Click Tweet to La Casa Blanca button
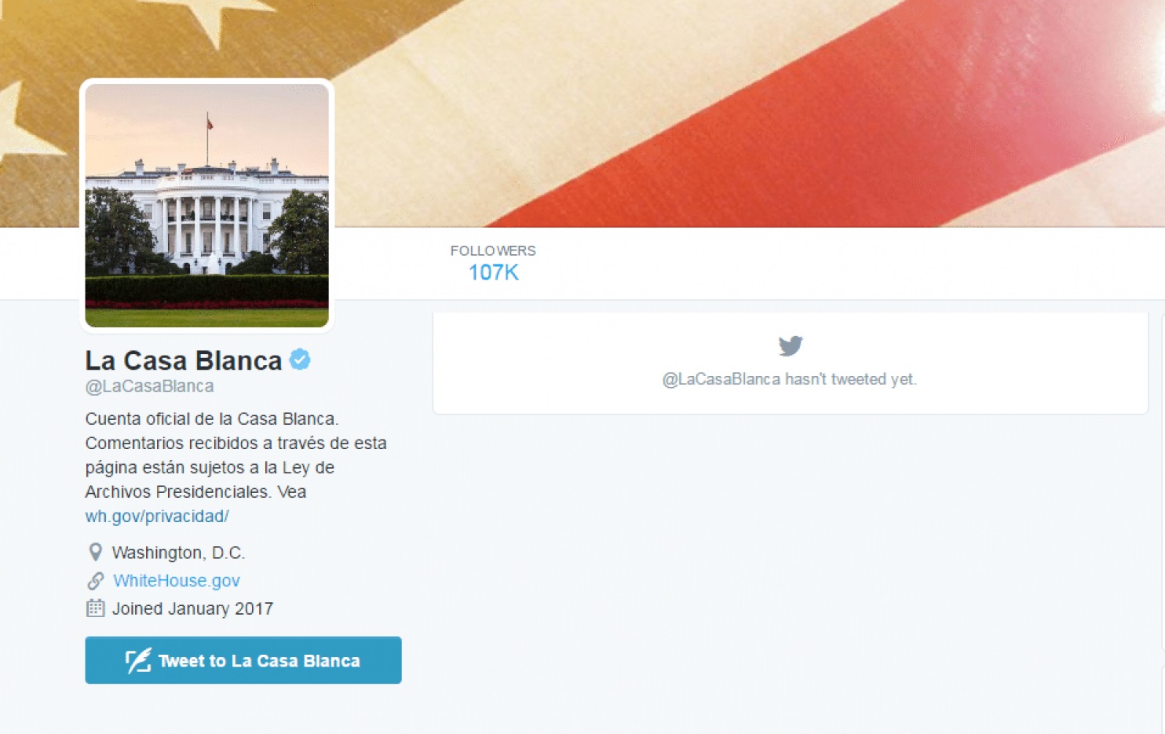The image size is (1165, 734). pos(243,660)
